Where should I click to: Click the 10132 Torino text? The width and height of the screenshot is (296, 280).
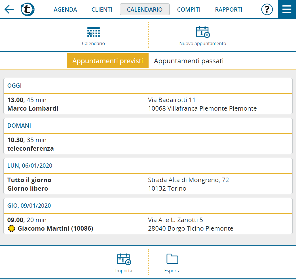[167, 189]
